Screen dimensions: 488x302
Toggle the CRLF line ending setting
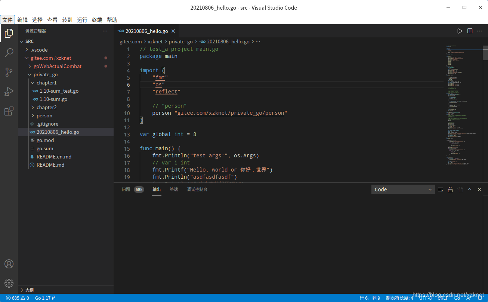pos(443,298)
